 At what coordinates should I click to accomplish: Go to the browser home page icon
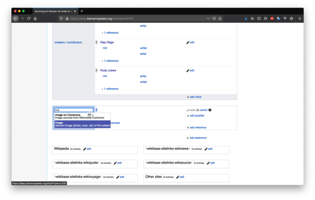(35, 19)
